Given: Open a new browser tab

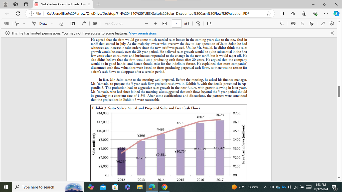Looking at the screenshot, I should (98, 4).
